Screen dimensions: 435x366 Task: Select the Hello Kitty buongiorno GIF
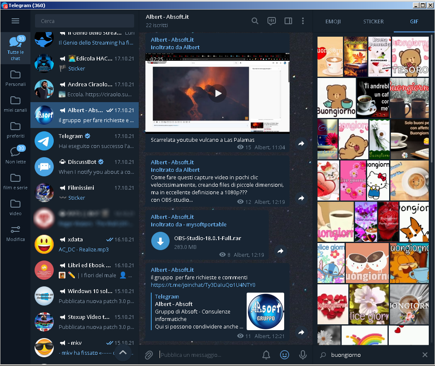pyautogui.click(x=378, y=180)
